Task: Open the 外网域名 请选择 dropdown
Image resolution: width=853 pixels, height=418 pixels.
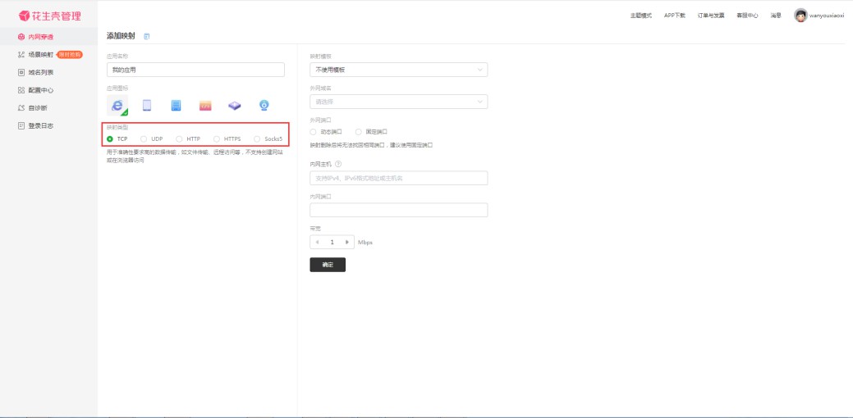Action: (x=398, y=102)
